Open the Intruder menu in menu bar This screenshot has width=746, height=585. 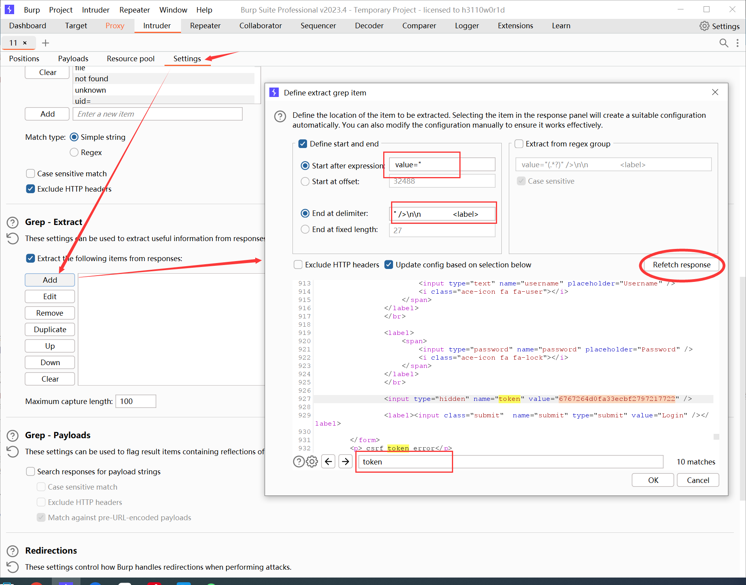[95, 10]
